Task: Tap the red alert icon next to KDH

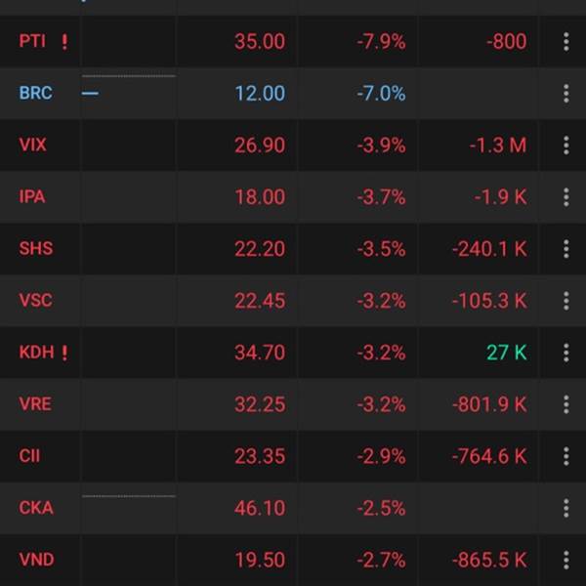Action: [x=64, y=353]
